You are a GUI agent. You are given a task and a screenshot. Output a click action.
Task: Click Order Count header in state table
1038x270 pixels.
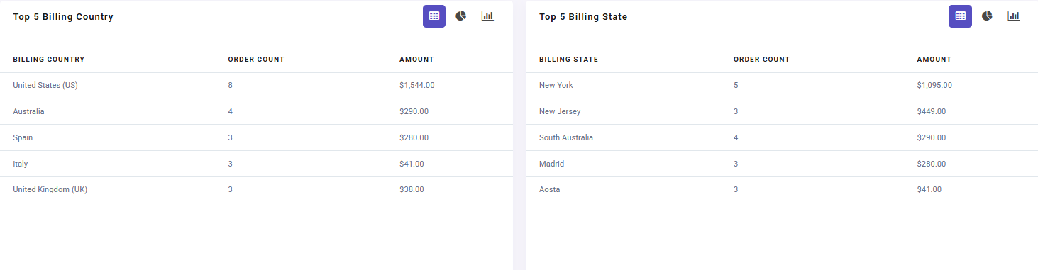(761, 60)
